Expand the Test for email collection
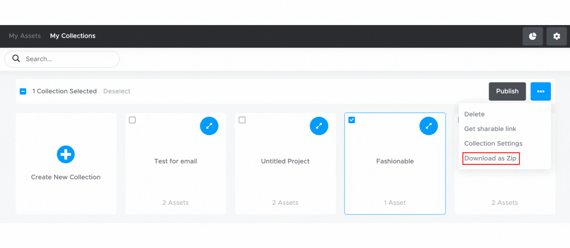The width and height of the screenshot is (570, 248). [x=209, y=126]
